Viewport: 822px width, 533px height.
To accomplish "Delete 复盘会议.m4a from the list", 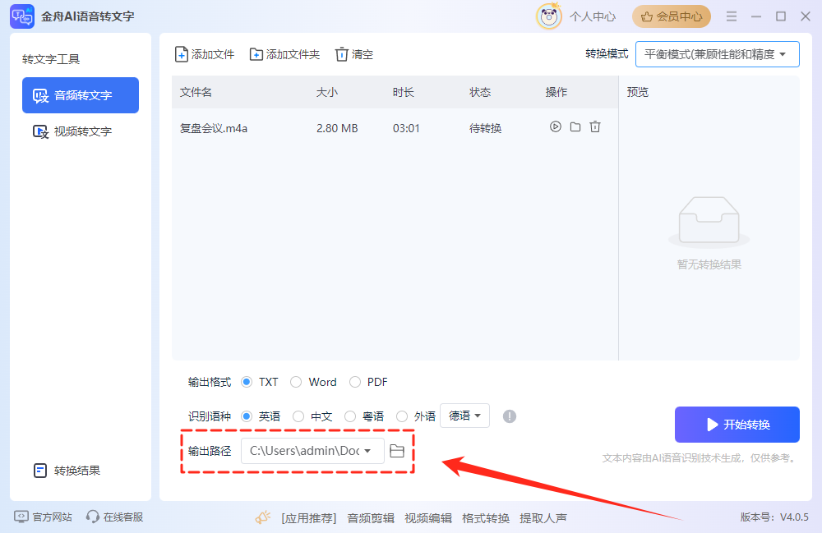I will click(595, 127).
